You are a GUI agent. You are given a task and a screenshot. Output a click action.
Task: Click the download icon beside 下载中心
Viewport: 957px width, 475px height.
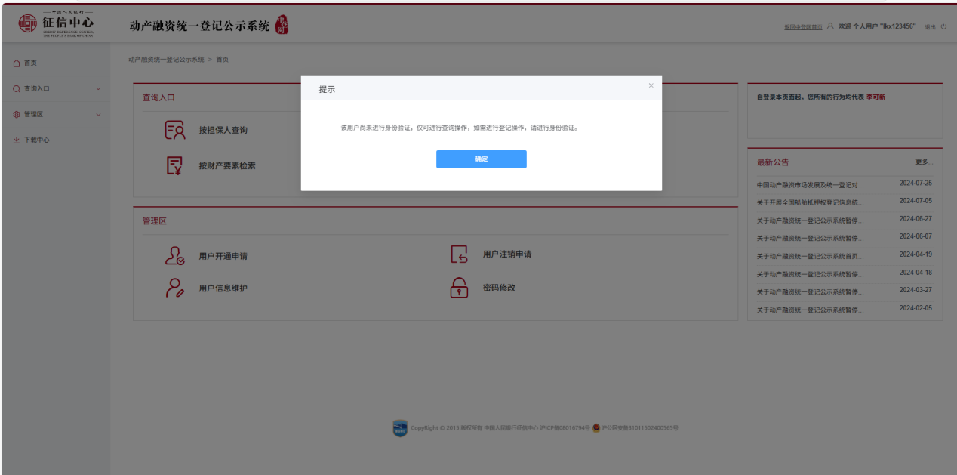pyautogui.click(x=17, y=140)
